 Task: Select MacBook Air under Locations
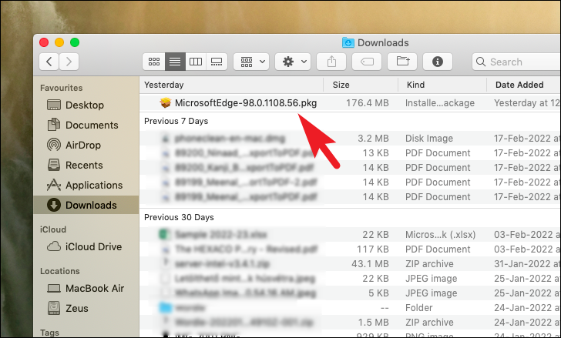86,288
